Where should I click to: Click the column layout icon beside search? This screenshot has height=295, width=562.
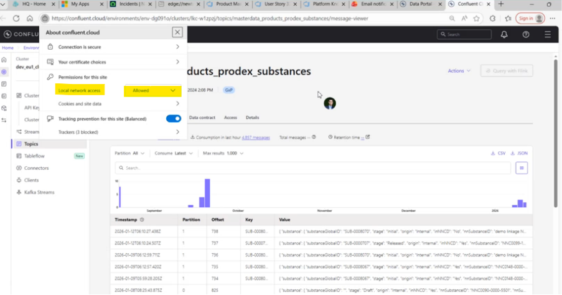coord(522,168)
